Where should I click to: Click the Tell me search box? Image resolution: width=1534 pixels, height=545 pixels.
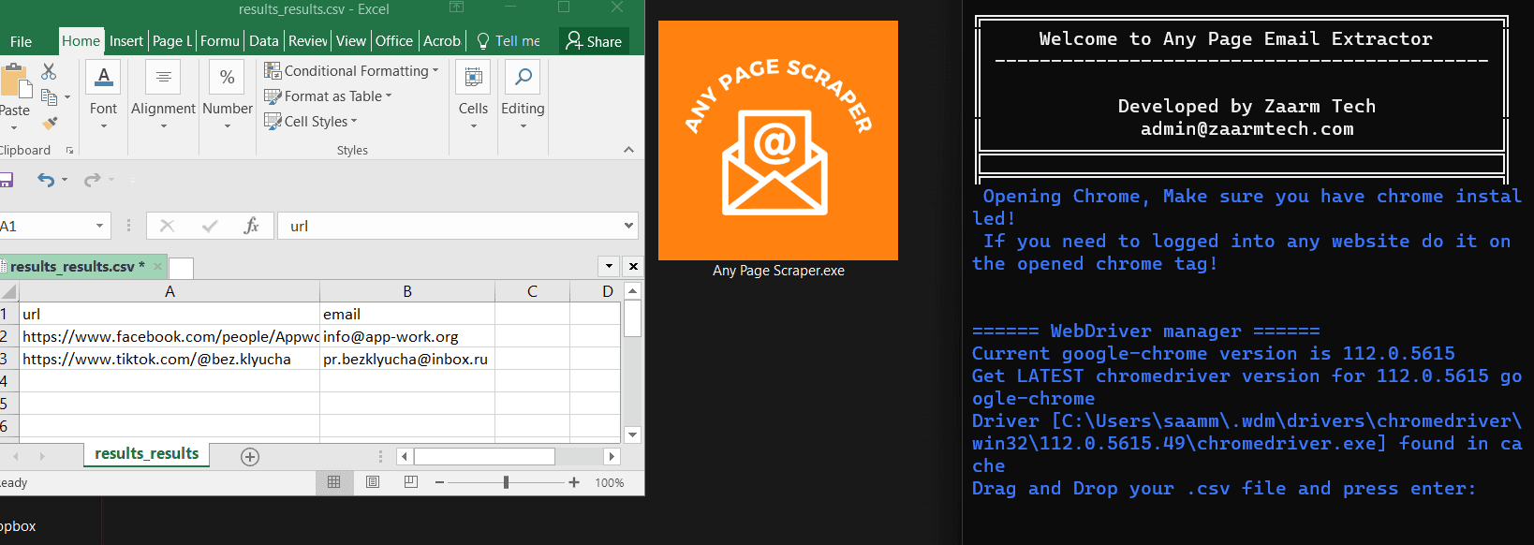tap(509, 41)
